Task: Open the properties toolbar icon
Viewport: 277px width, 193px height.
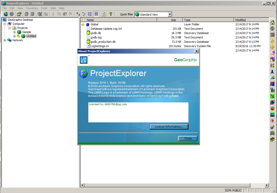Action: (19, 14)
